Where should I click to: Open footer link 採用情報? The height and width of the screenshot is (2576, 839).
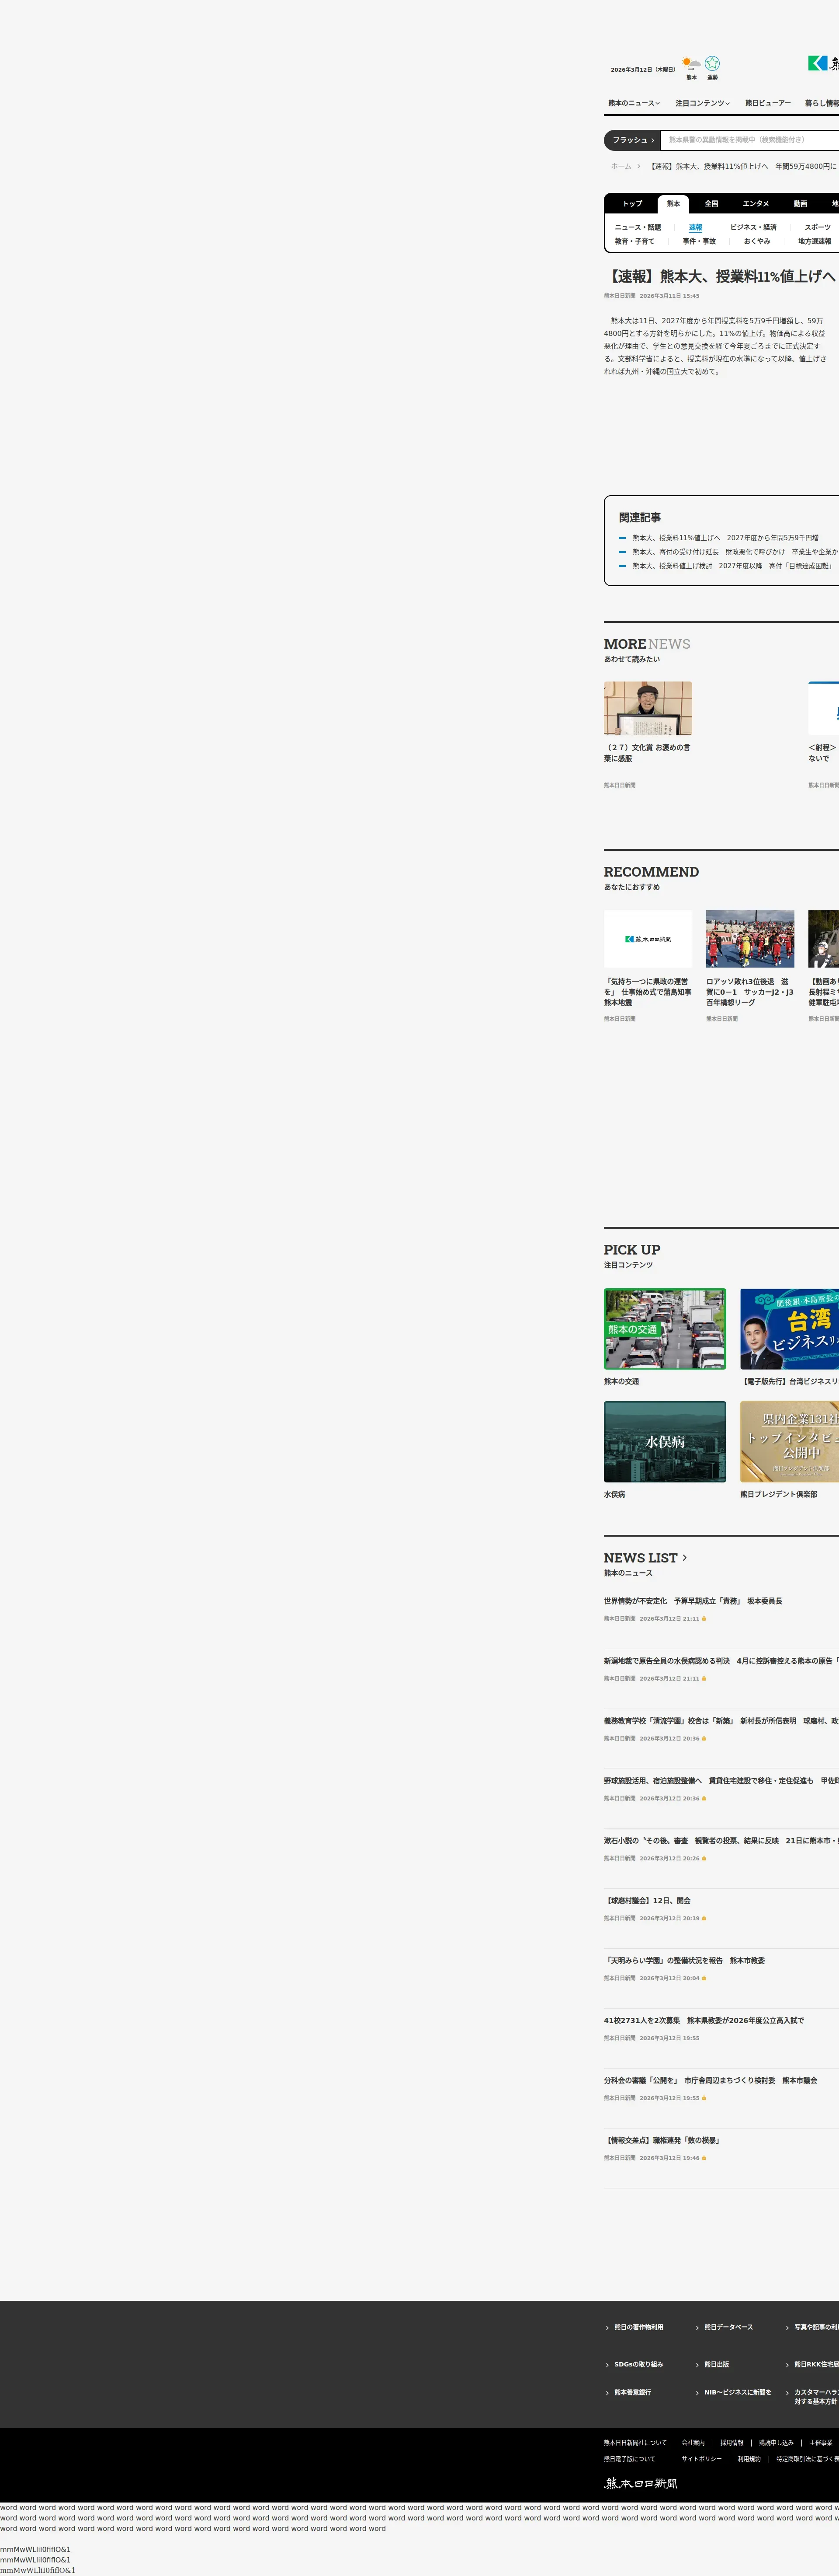coord(732,2443)
